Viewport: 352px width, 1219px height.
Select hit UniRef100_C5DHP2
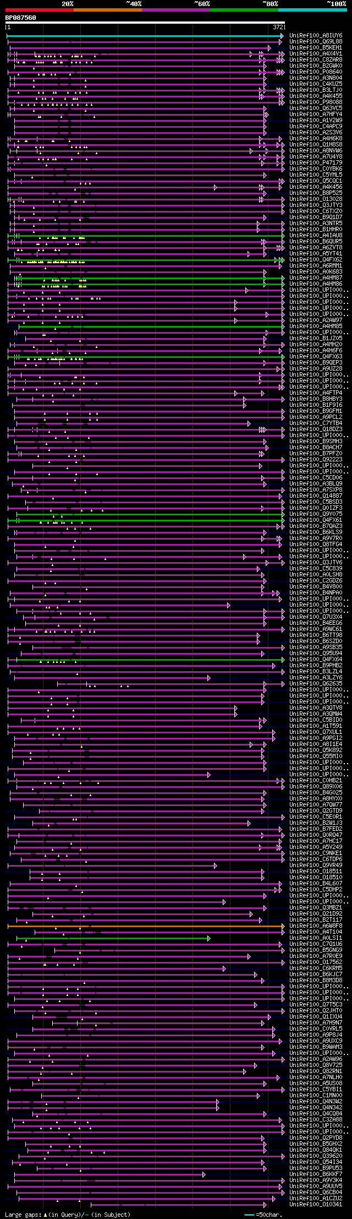click(x=316, y=889)
